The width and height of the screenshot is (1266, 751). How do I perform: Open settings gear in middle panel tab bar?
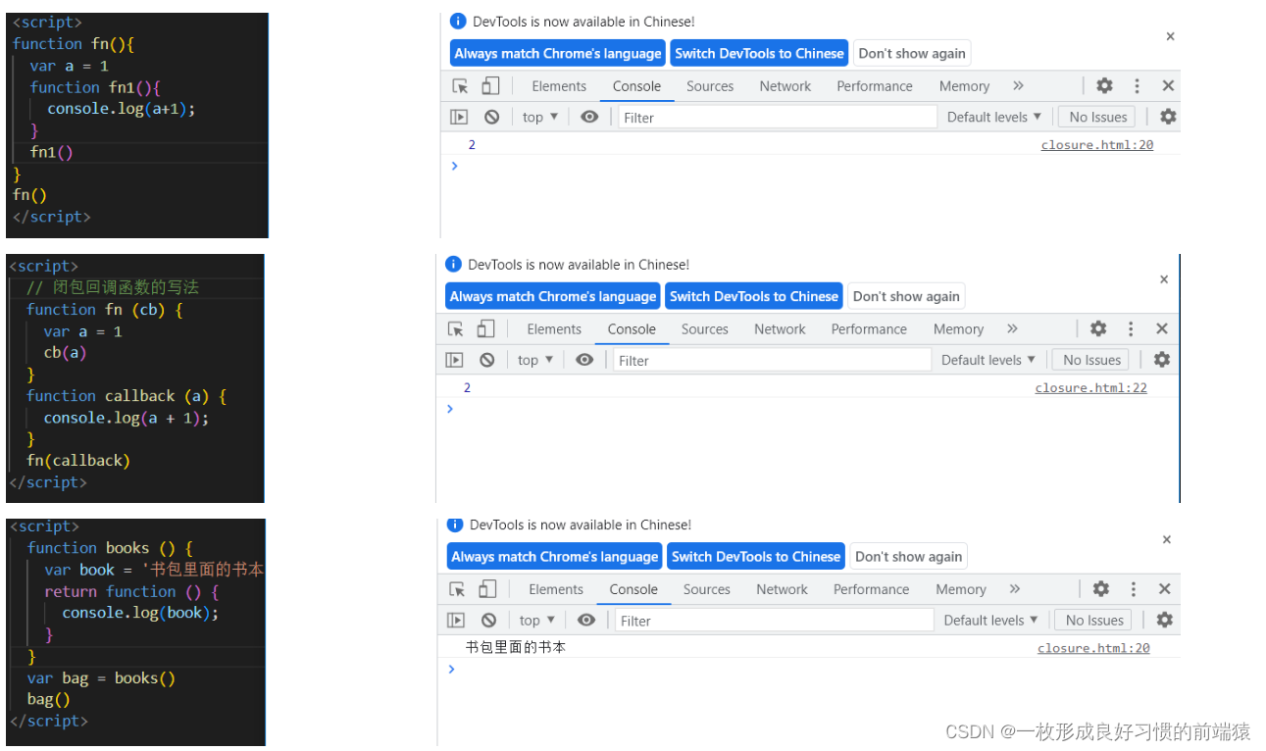click(x=1098, y=329)
